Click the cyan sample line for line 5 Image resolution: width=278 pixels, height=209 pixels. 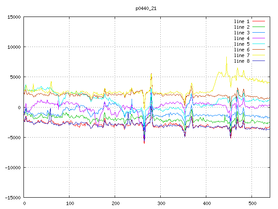point(258,44)
